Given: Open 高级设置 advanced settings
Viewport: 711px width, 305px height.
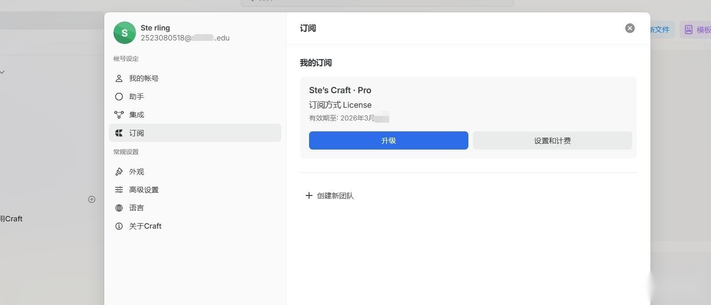Looking at the screenshot, I should (x=195, y=190).
